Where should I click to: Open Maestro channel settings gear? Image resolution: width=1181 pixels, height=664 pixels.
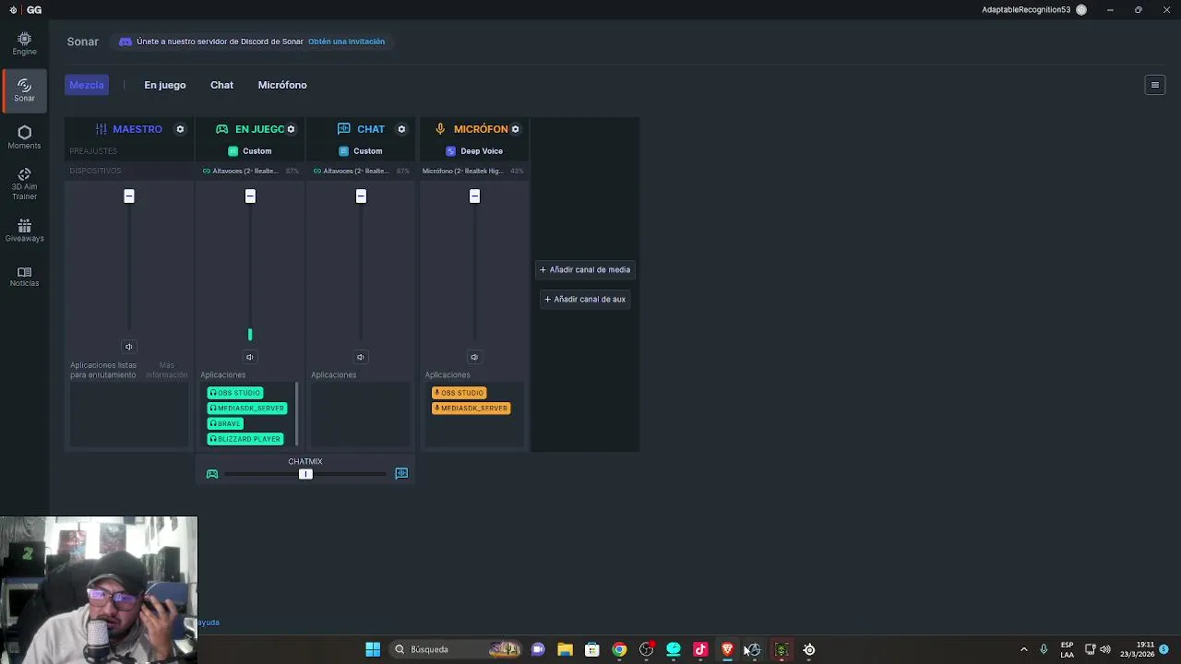coord(180,129)
